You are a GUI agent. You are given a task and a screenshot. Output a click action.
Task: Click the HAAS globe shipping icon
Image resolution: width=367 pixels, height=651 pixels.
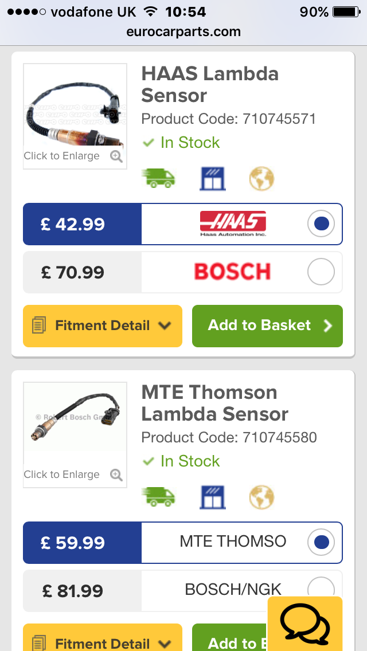click(261, 178)
